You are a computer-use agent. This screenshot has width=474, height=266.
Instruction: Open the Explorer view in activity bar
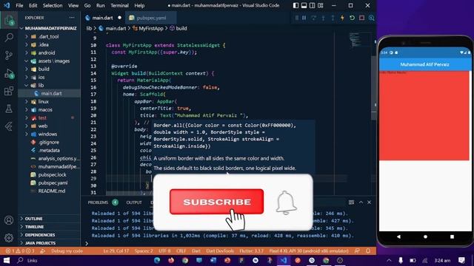9,20
